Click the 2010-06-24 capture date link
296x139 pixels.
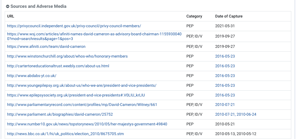point(247,114)
